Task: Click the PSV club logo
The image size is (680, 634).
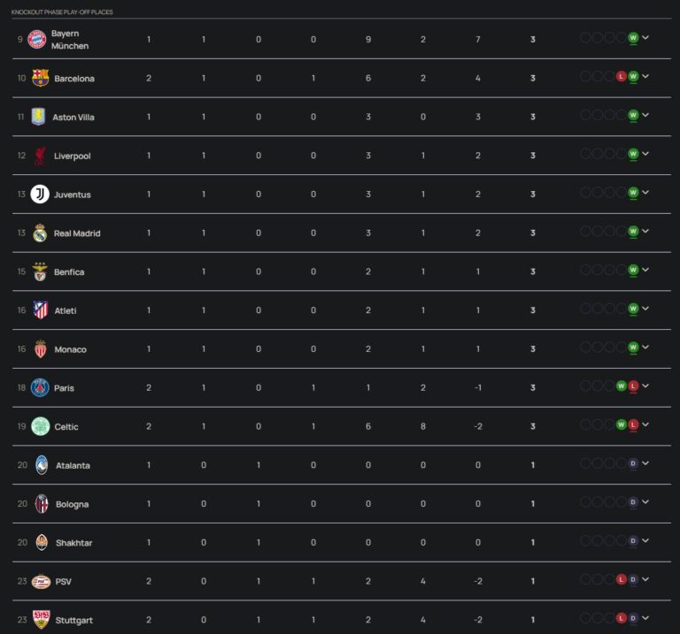Action: click(x=40, y=581)
